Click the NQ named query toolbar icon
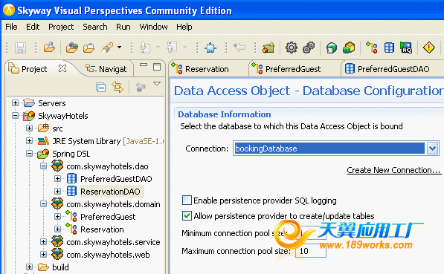Viewport: 444px width, 274px height. 406,48
